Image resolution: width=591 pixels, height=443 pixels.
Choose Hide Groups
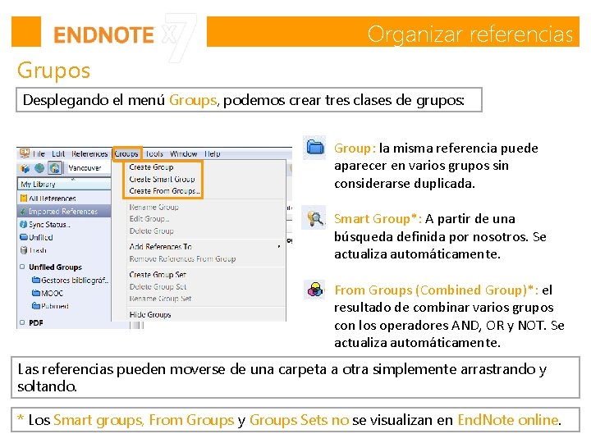pyautogui.click(x=150, y=314)
